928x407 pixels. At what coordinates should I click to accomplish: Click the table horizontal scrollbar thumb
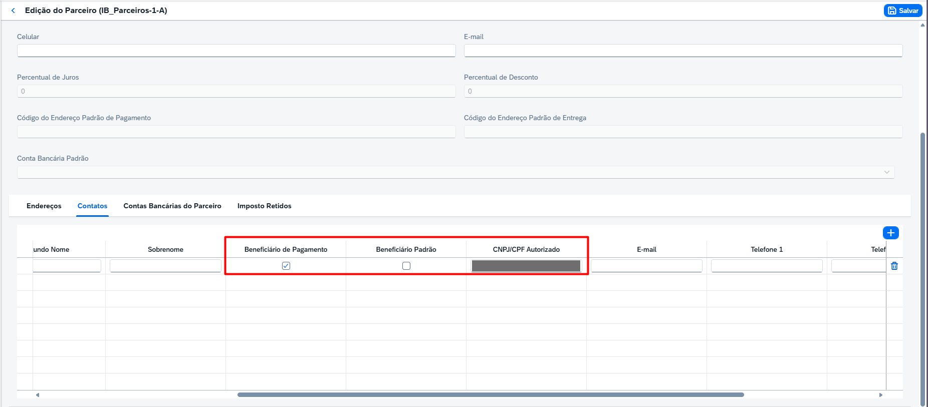coord(491,394)
